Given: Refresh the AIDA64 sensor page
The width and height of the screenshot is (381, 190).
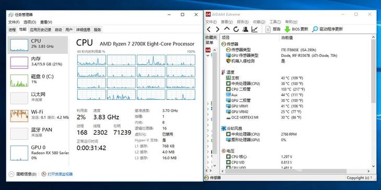Looking at the screenshot, I should tap(236, 29).
